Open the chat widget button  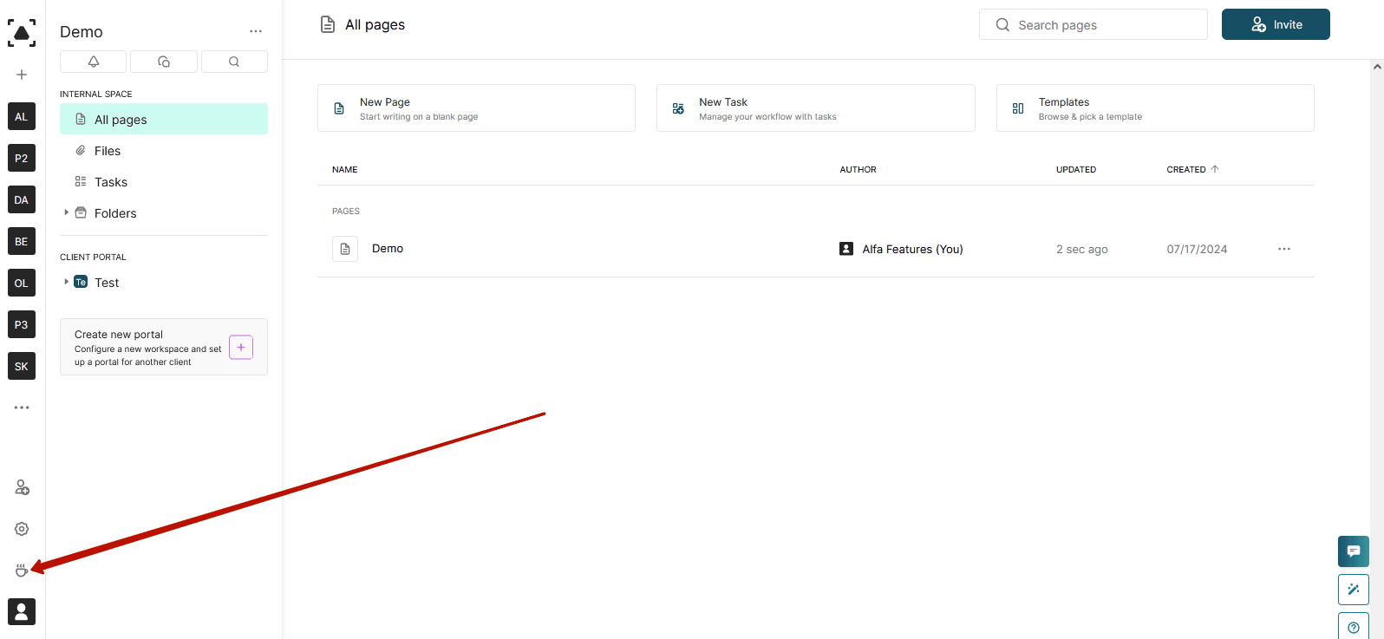pyautogui.click(x=1354, y=551)
